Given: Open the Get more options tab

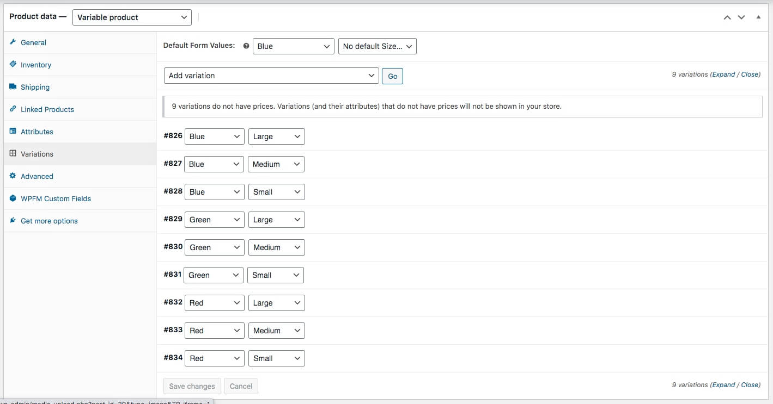Looking at the screenshot, I should click(80, 221).
